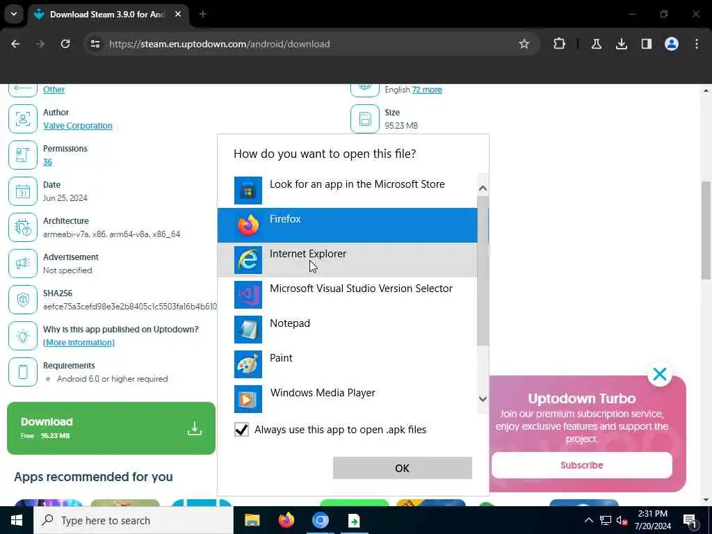Image resolution: width=712 pixels, height=534 pixels.
Task: Select Firefox in the app list
Action: (x=348, y=225)
